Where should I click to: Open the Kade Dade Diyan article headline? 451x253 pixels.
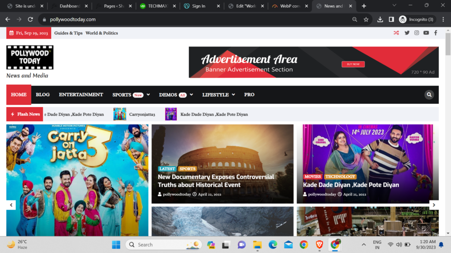(351, 185)
